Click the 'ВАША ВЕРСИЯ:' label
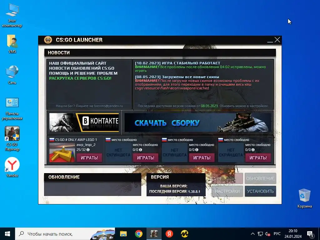Image resolution: width=320 pixels, height=240 pixels. click(x=174, y=186)
